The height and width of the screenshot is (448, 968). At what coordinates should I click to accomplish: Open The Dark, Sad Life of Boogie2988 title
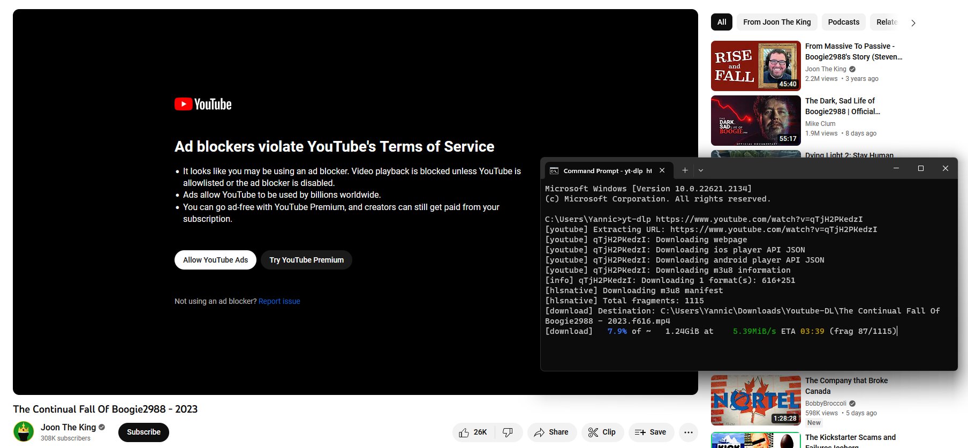843,106
